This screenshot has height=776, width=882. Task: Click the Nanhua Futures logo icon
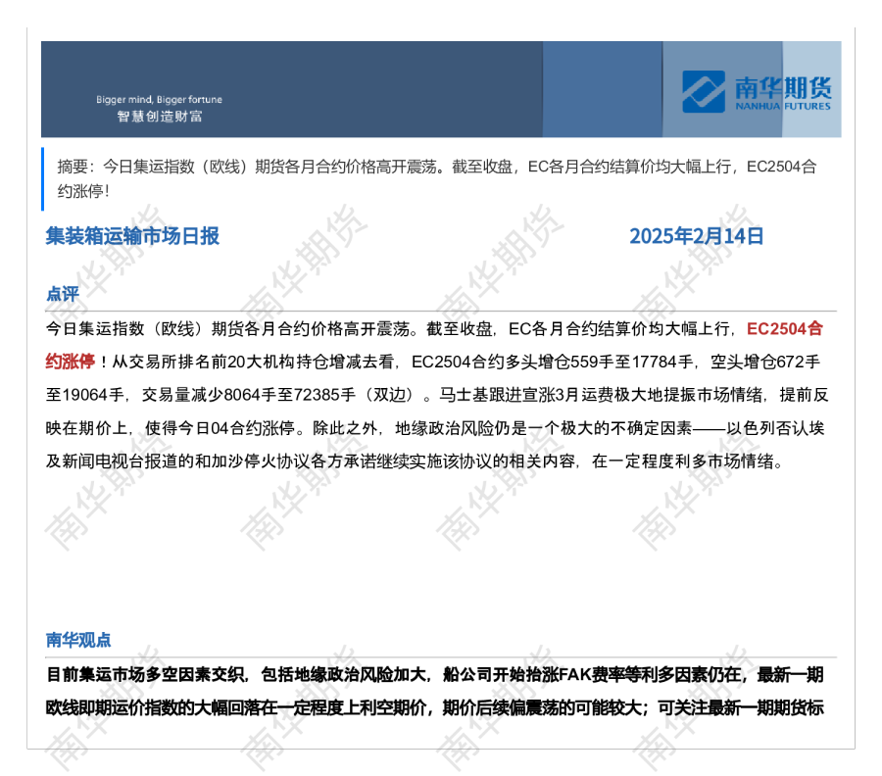(704, 90)
